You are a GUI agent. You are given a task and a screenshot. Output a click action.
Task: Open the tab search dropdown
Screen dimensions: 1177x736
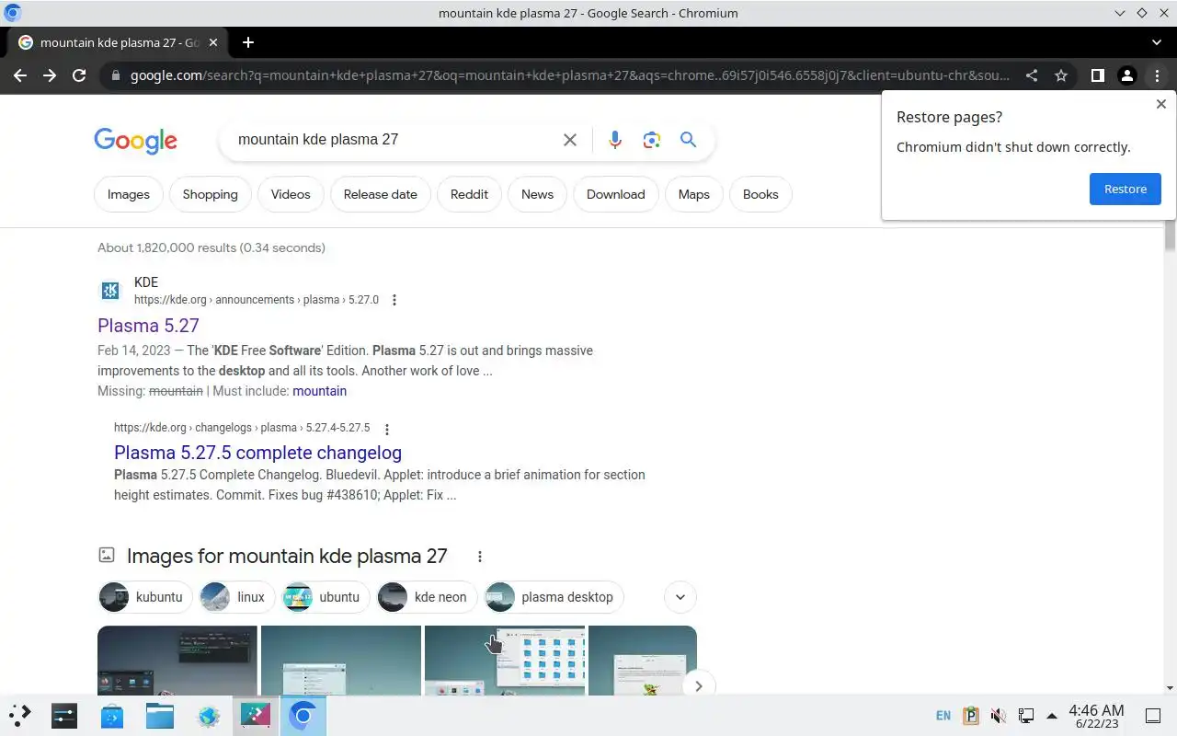(x=1157, y=42)
